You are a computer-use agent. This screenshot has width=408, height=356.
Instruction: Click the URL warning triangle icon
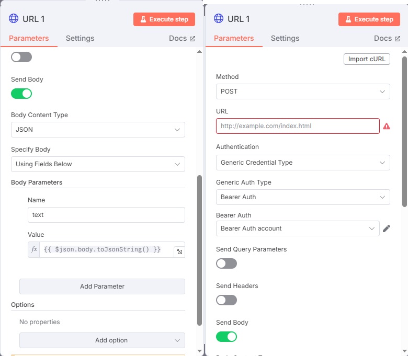387,126
